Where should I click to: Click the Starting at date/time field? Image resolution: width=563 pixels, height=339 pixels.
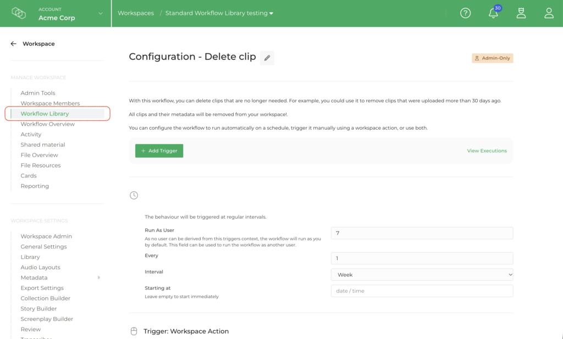(x=422, y=291)
